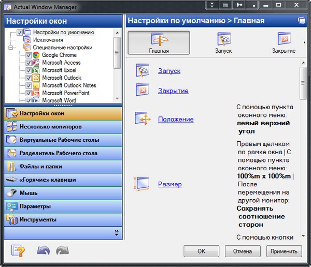Open Виртуальные Рабочие столы section

click(x=63, y=140)
